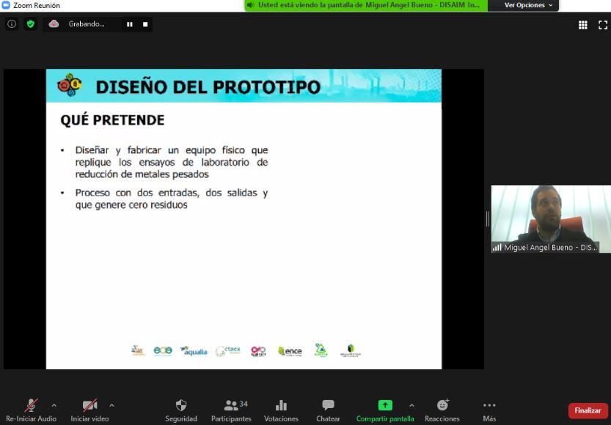Screen dimensions: 611x425
Task: Enter full screen mode
Action: tap(602, 25)
